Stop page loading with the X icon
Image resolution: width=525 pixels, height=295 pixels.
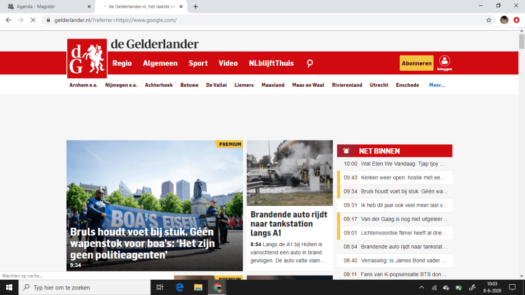(33, 20)
